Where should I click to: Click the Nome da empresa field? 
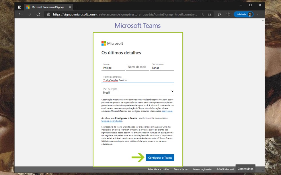point(138,80)
